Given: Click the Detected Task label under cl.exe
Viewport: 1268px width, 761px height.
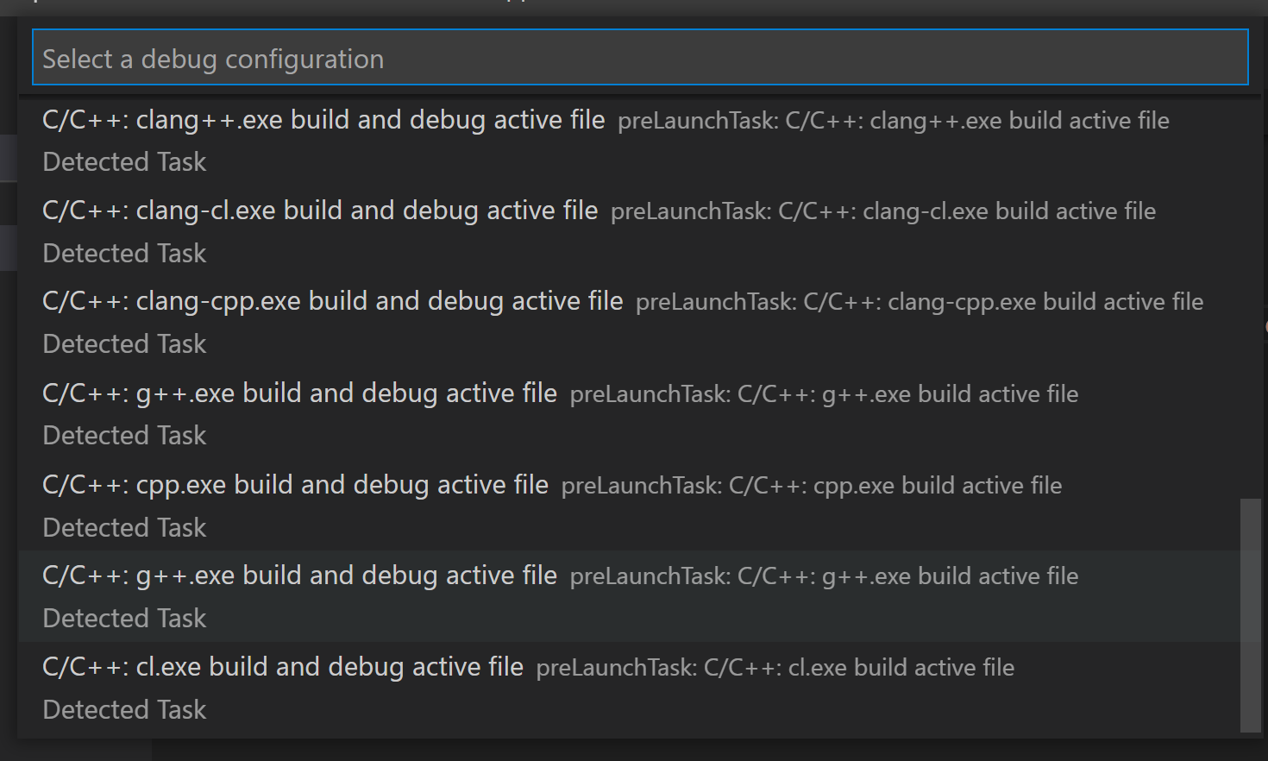Looking at the screenshot, I should [x=123, y=708].
